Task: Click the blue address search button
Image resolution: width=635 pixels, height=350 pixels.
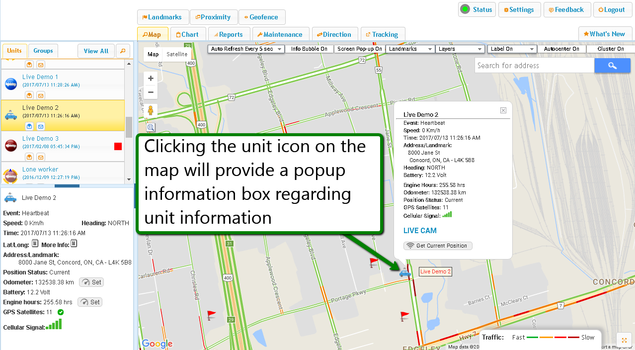Action: coord(612,66)
